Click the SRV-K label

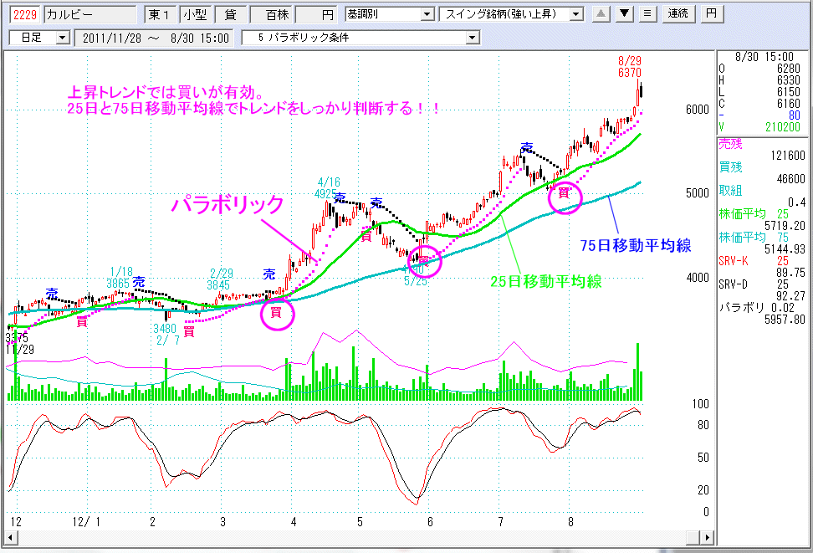pyautogui.click(x=734, y=260)
